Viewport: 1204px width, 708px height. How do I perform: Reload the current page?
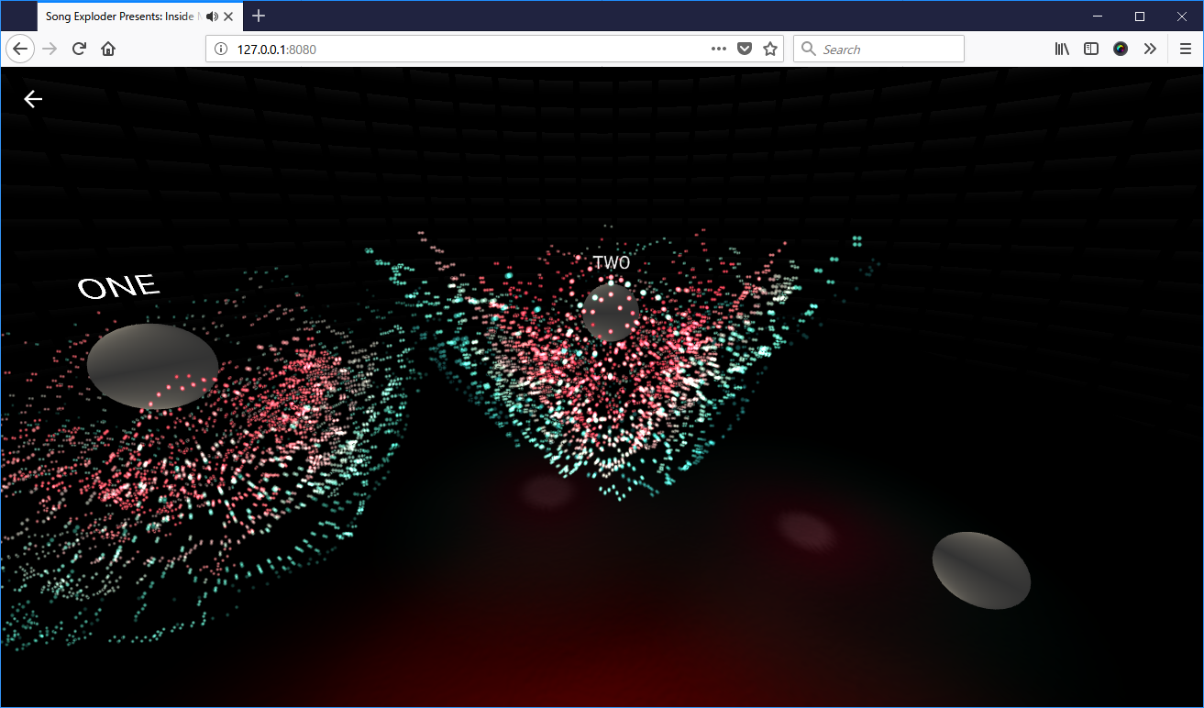[x=79, y=50]
